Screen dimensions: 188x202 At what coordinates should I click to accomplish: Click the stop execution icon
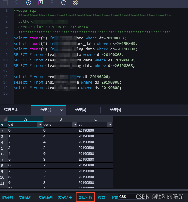(52, 3)
